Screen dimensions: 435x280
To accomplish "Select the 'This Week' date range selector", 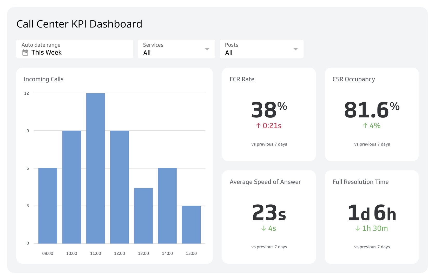I will pos(47,52).
